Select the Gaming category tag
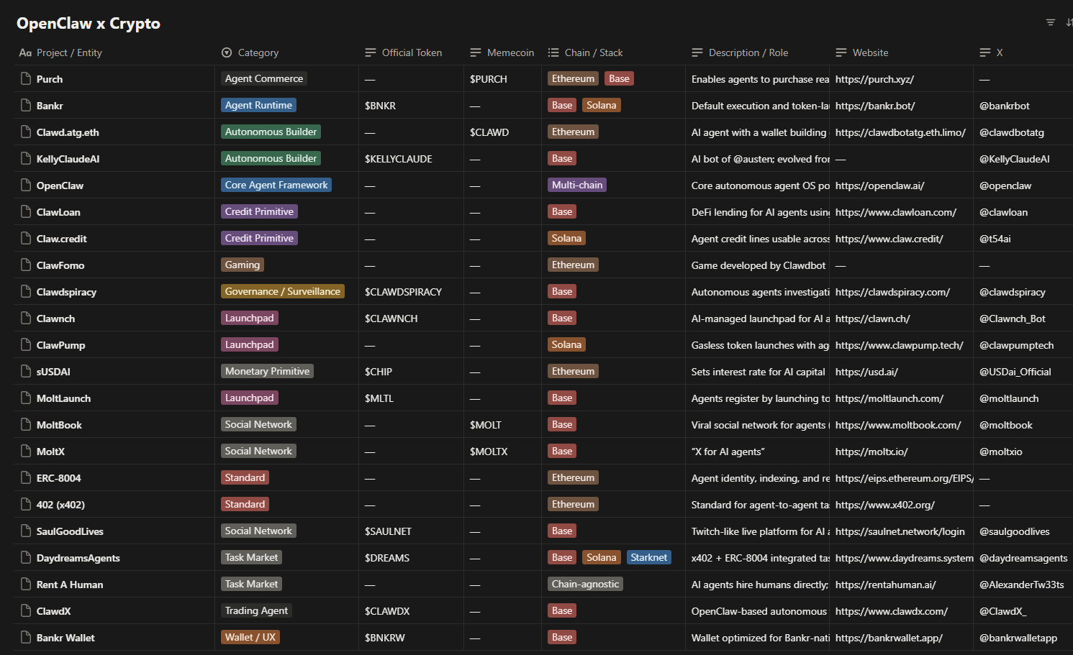The width and height of the screenshot is (1073, 655). tap(243, 265)
